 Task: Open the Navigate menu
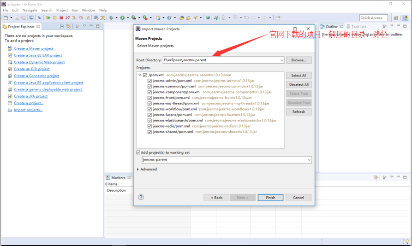30,10
